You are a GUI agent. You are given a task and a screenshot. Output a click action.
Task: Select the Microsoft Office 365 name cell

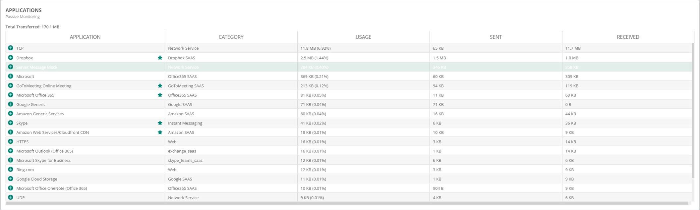tap(35, 95)
